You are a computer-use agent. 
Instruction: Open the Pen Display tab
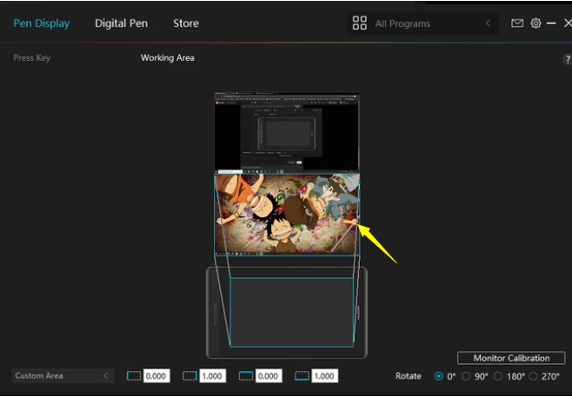click(41, 23)
